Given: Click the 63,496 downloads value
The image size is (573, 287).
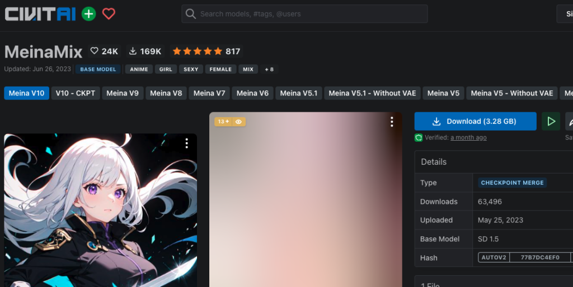Looking at the screenshot, I should point(490,202).
